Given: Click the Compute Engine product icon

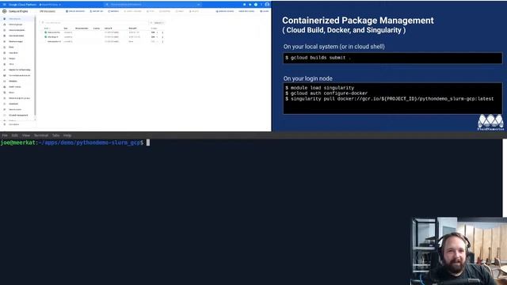Looking at the screenshot, I should [x=5, y=11].
